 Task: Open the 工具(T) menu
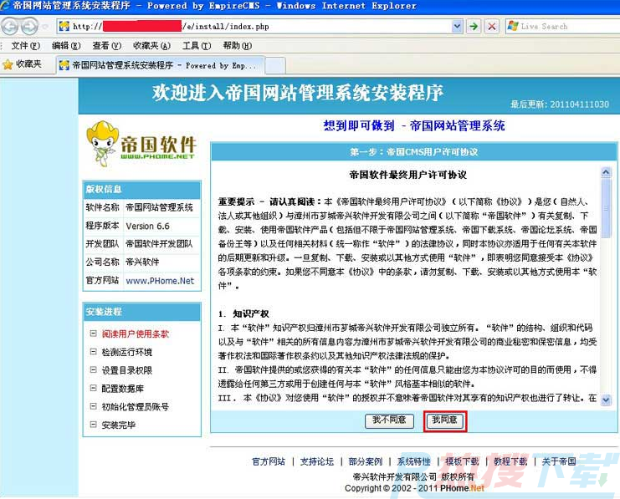coord(197,46)
